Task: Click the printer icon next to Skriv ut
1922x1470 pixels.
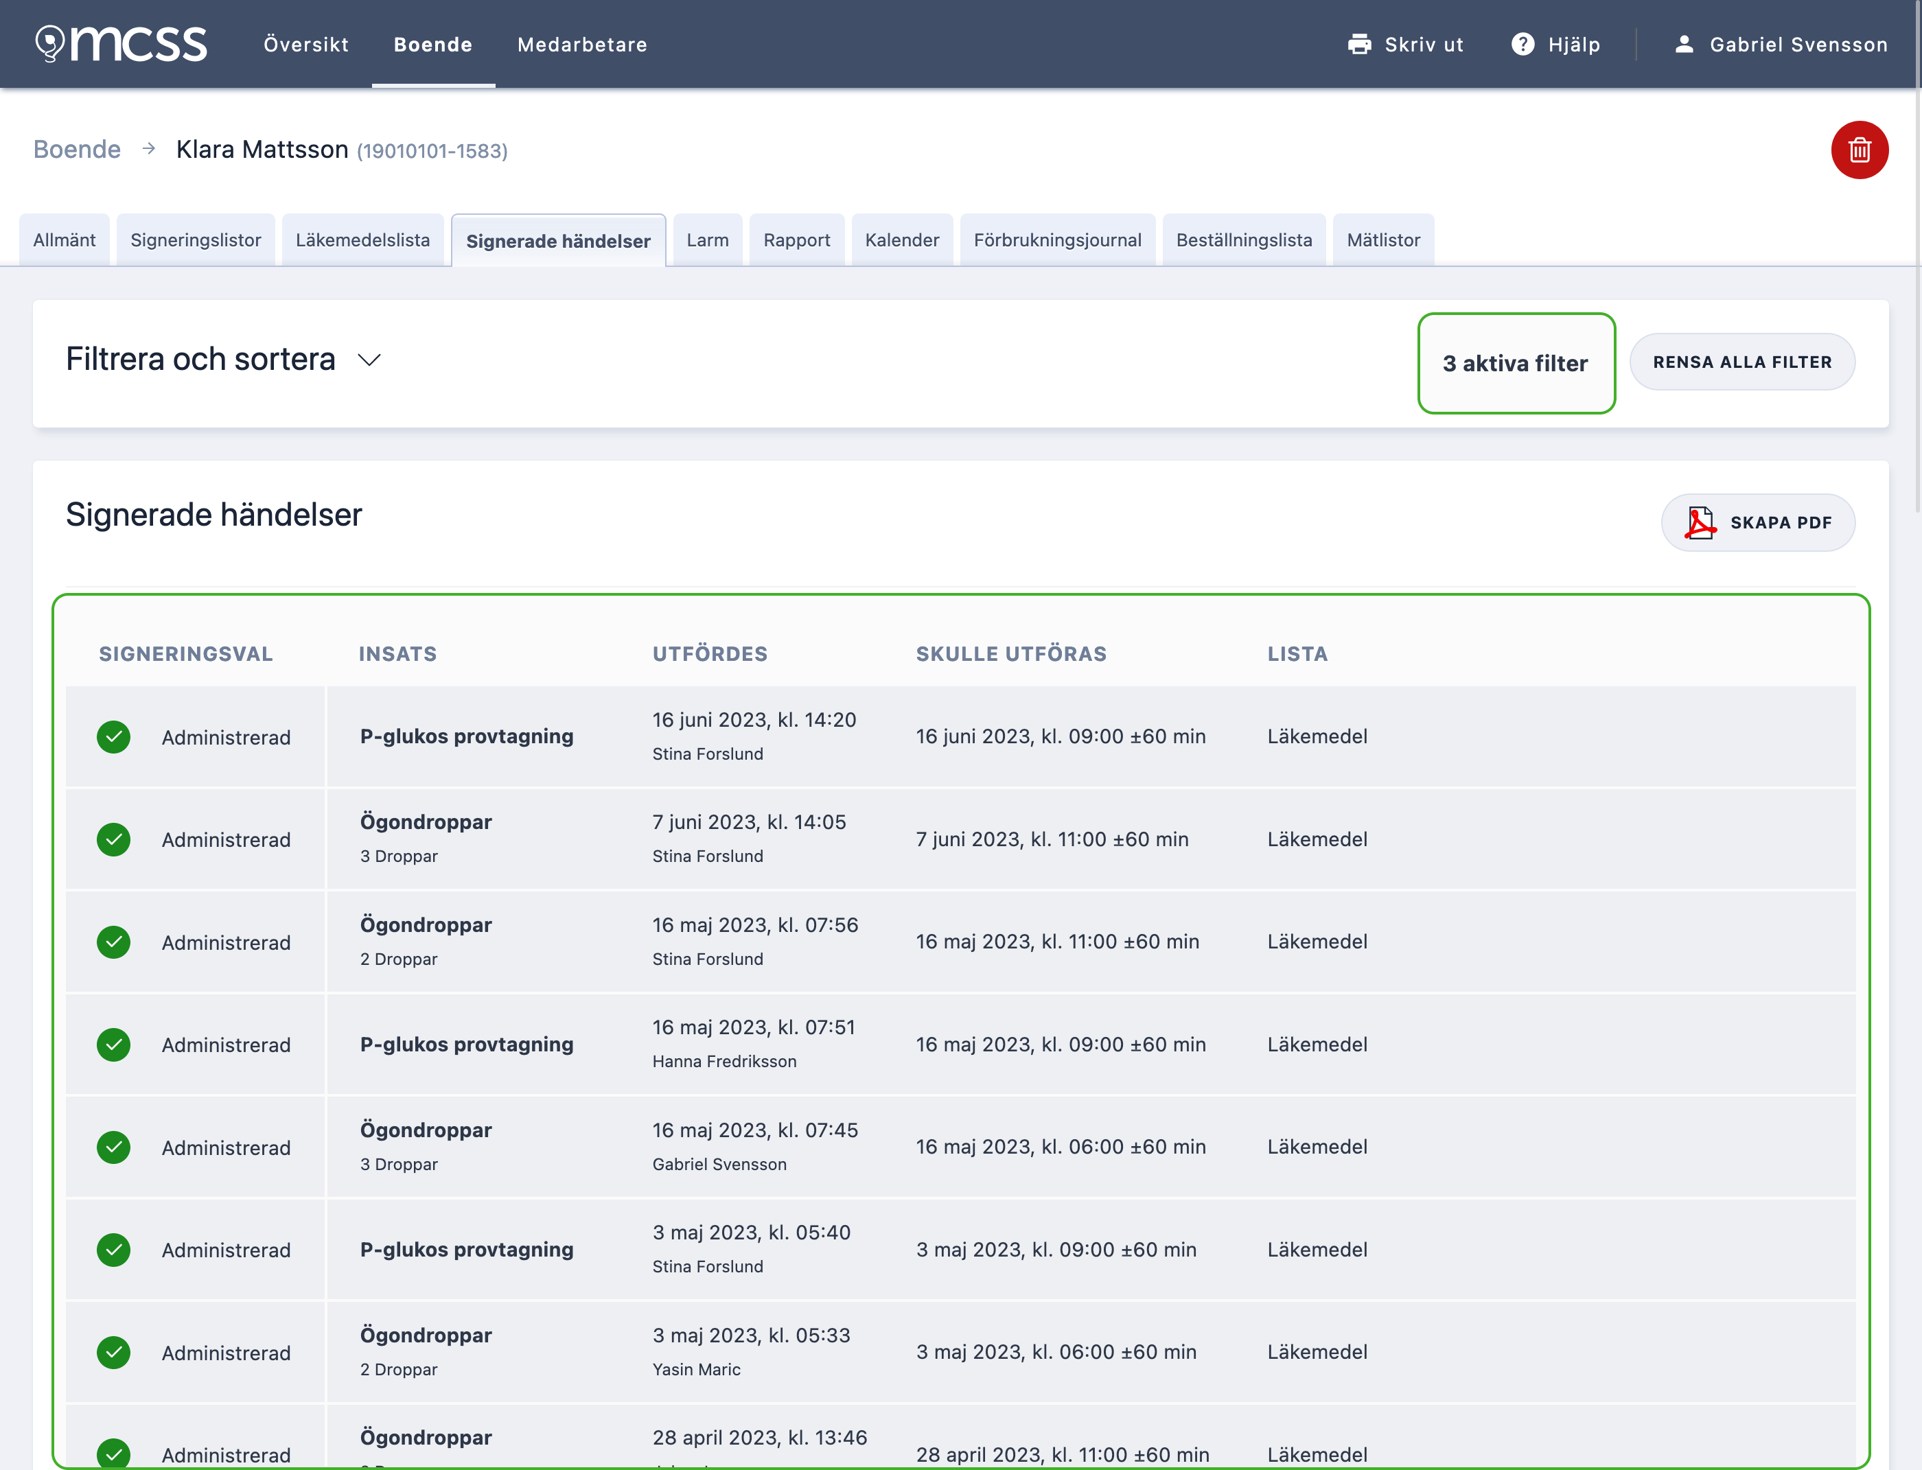Action: point(1359,45)
